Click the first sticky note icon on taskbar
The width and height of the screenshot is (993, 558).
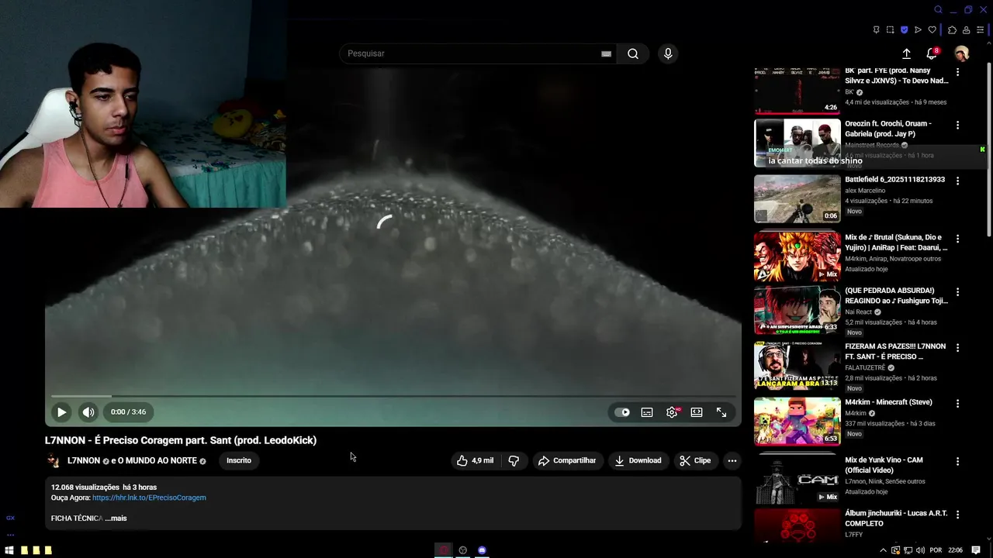click(x=25, y=550)
